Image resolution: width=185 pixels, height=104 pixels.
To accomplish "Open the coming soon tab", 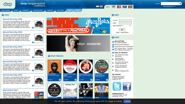I will [38, 10].
